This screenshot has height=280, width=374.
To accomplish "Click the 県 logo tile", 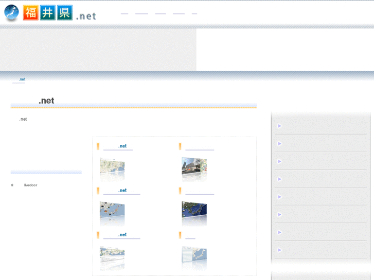I will point(65,13).
